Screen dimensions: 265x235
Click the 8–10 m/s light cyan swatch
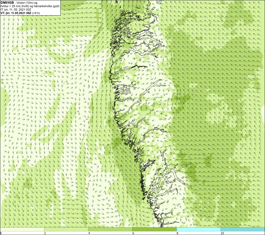click(x=198, y=229)
